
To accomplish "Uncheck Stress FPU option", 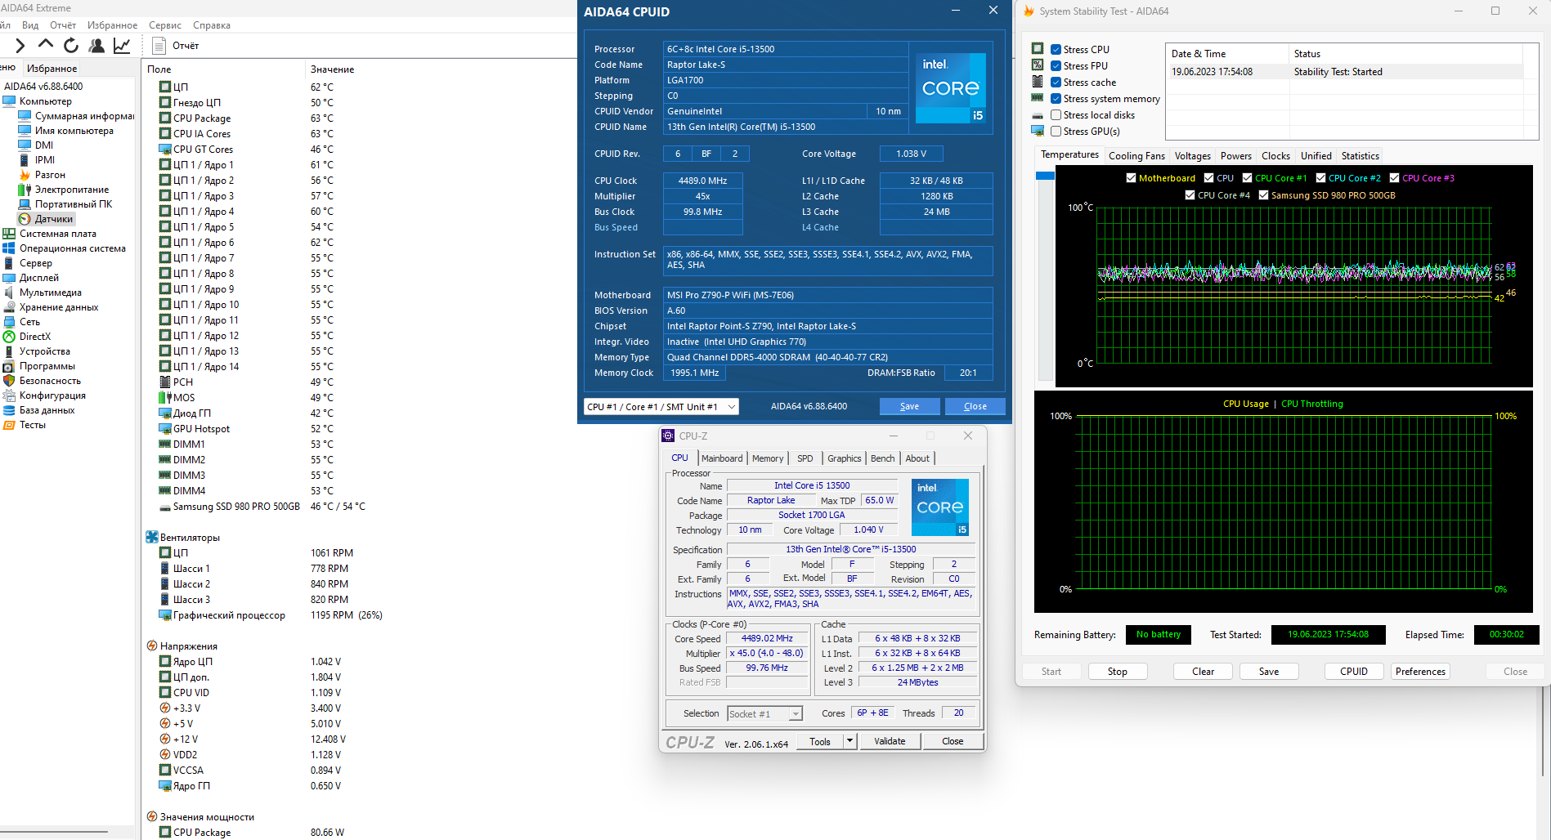I will point(1056,66).
